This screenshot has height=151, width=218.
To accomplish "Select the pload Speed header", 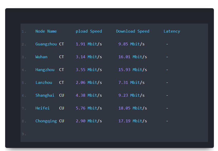I will coord(89,31).
